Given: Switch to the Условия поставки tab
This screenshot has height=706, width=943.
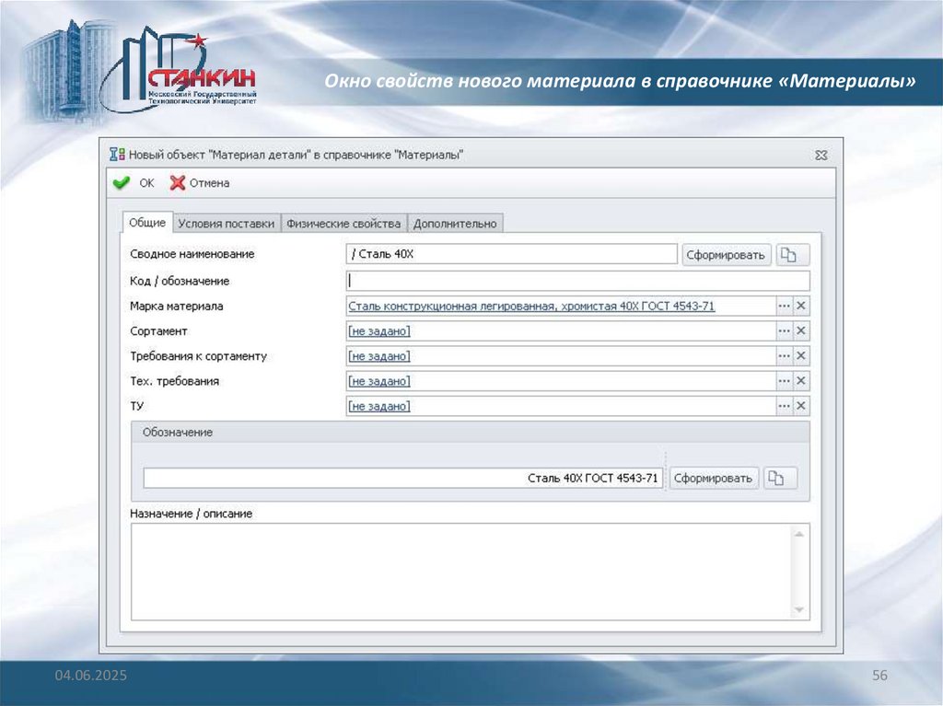Looking at the screenshot, I should (227, 224).
